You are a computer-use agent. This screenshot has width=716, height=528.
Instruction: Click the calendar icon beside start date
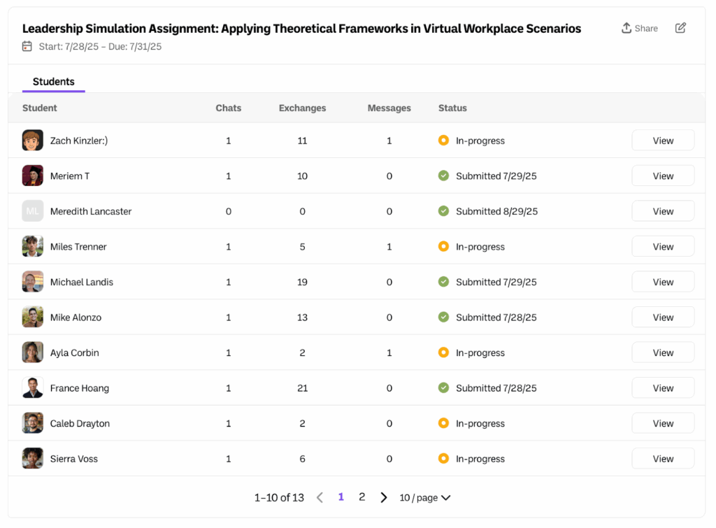pyautogui.click(x=27, y=46)
